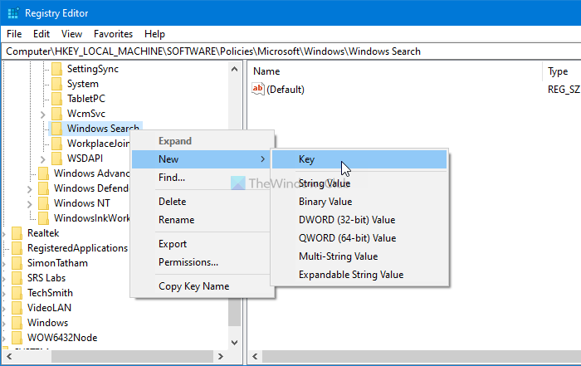Choose Key from the New submenu
This screenshot has height=366, width=581.
point(359,159)
